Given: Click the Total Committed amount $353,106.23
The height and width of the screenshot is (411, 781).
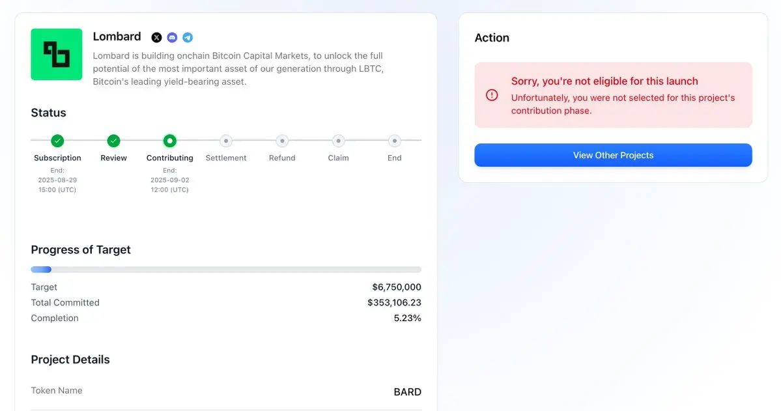Looking at the screenshot, I should pos(395,302).
